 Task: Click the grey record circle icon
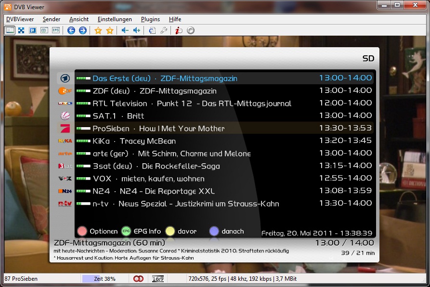click(191, 30)
